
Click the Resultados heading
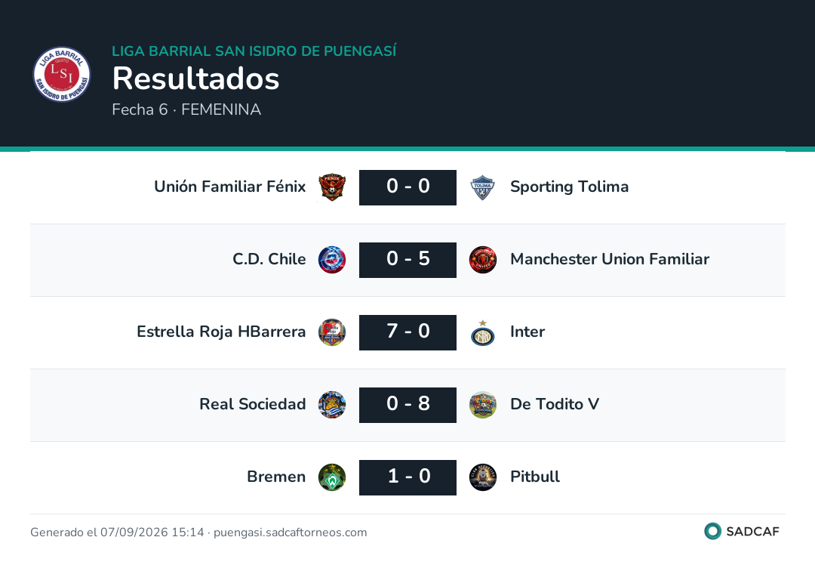(x=196, y=79)
